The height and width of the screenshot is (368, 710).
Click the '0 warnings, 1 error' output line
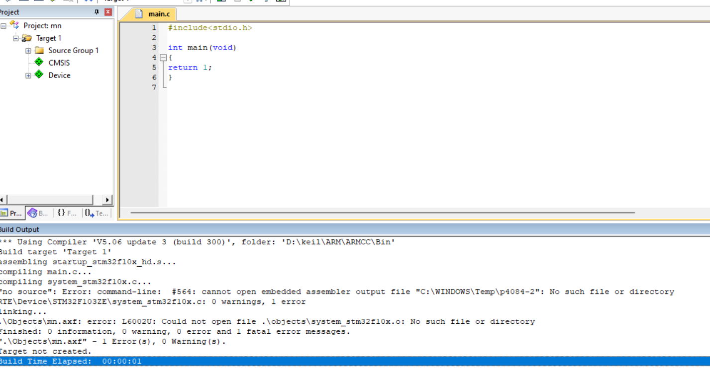tap(153, 302)
